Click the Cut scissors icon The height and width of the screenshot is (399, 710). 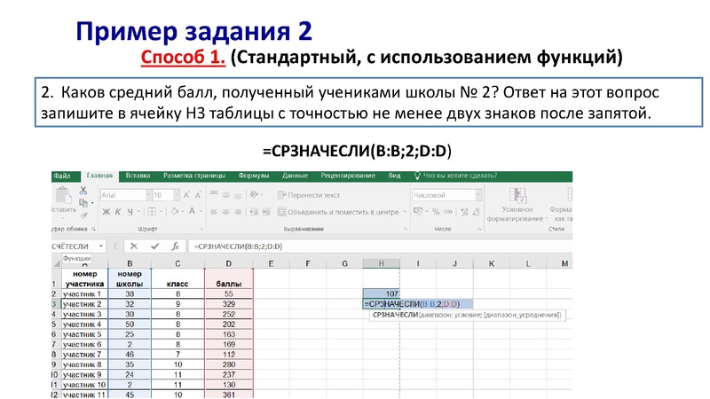83,190
